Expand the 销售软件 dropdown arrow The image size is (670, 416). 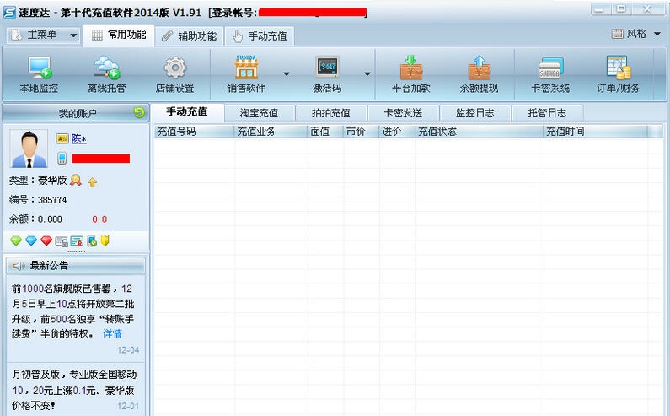(287, 74)
